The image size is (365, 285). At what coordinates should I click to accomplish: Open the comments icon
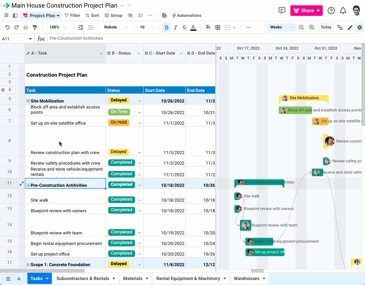pyautogui.click(x=282, y=10)
